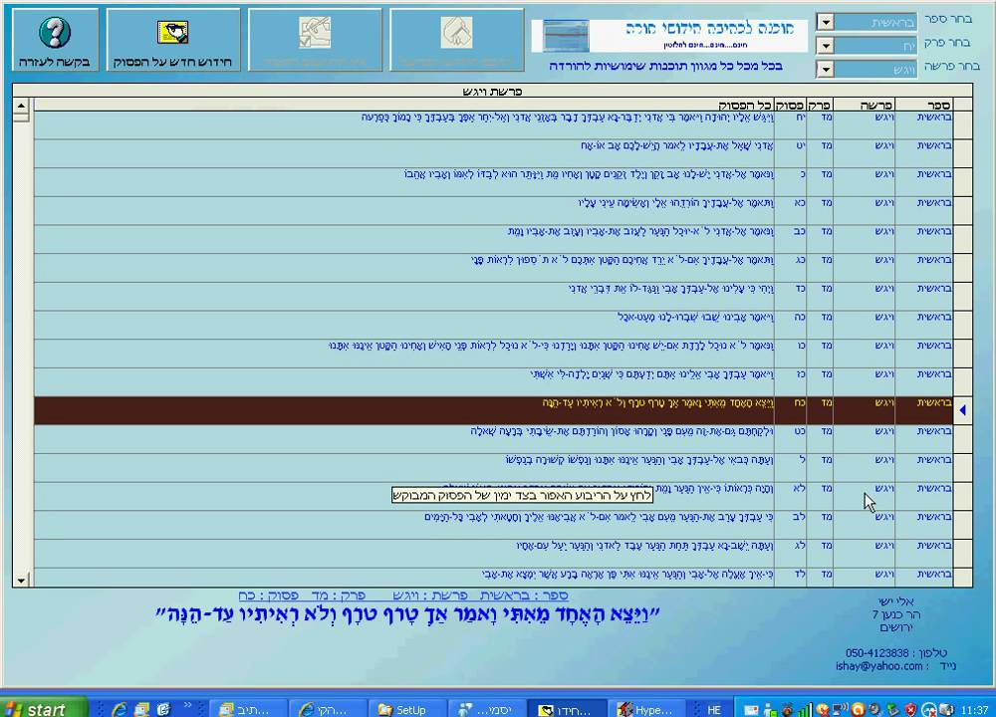Switch to יסמי... taskbar window
The image size is (996, 717).
487,709
